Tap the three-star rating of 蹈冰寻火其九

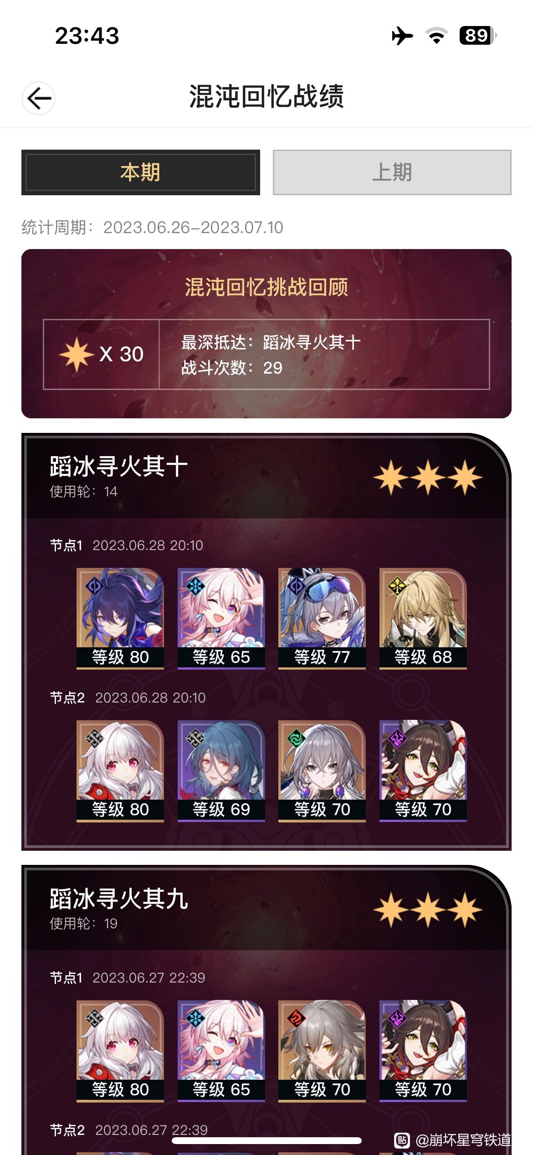click(x=428, y=910)
